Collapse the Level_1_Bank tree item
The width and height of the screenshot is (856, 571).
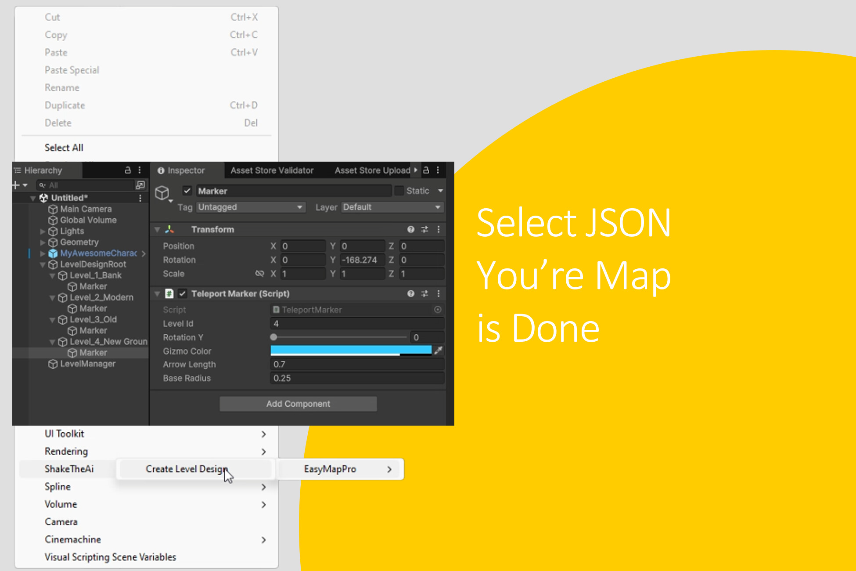(52, 275)
